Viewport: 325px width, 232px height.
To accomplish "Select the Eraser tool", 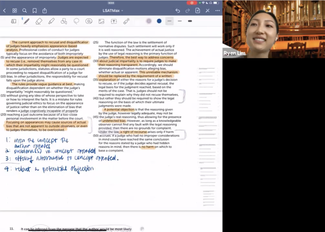I will click(x=39, y=21).
